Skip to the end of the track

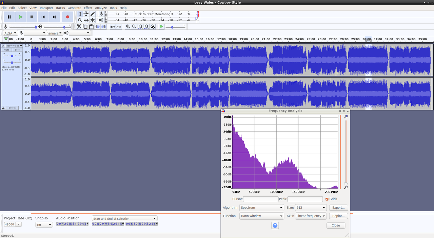pyautogui.click(x=54, y=17)
